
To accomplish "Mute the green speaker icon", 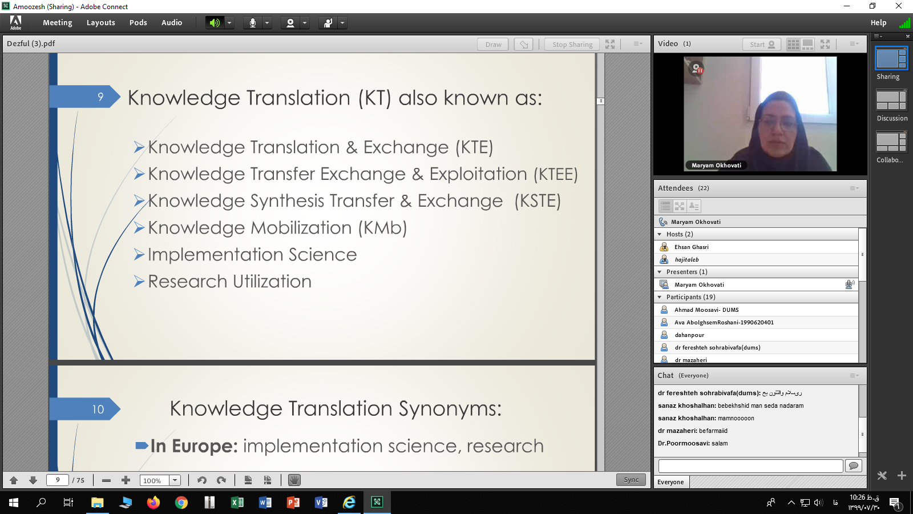I will (x=215, y=23).
